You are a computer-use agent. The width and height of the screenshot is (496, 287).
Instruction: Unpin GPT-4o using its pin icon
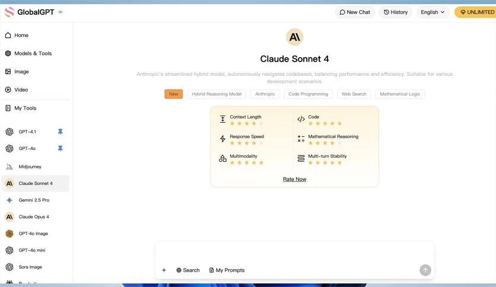tap(61, 148)
